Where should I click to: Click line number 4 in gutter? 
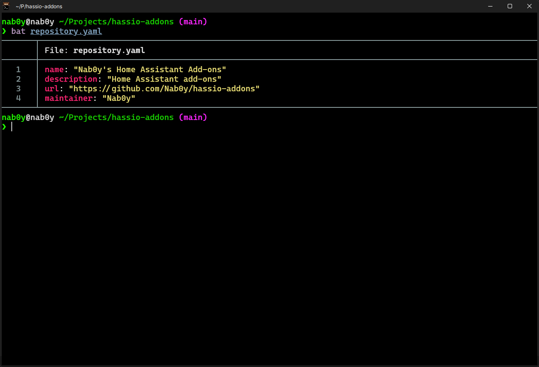18,98
